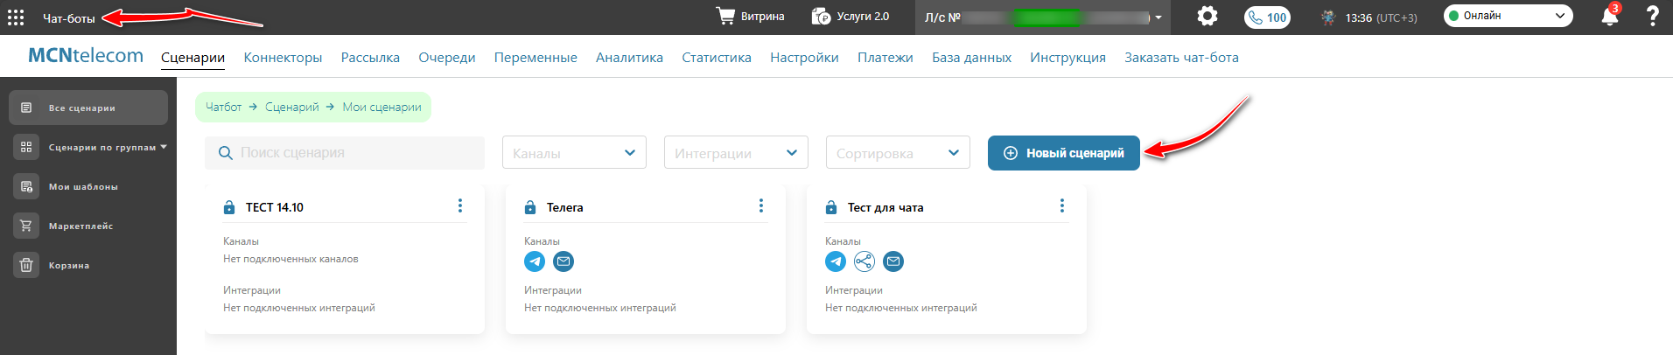The width and height of the screenshot is (1673, 355).
Task: Click the Сценарий breadcrumb link
Action: (292, 107)
